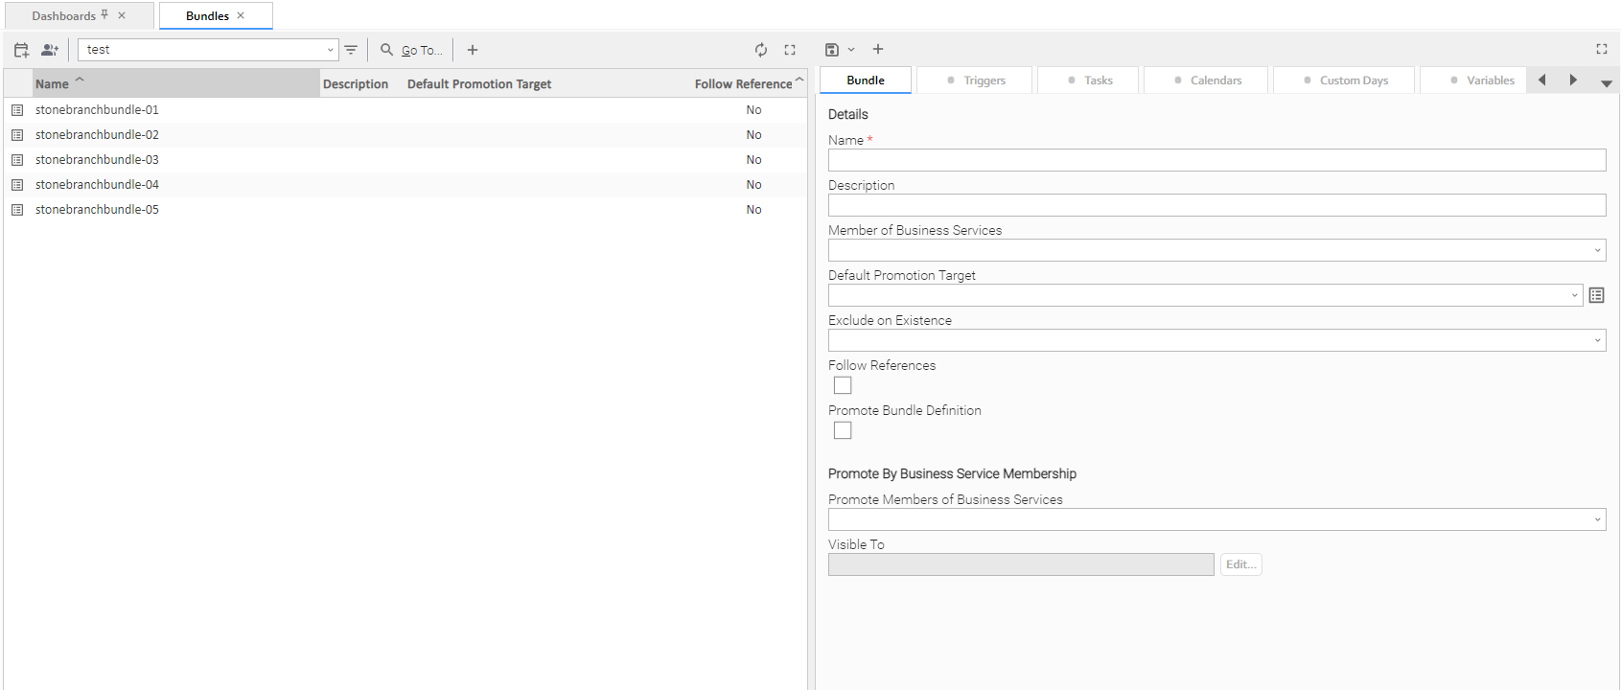Click the refresh icon above the bundles list
Image resolution: width=1621 pixels, height=690 pixels.
pyautogui.click(x=760, y=50)
